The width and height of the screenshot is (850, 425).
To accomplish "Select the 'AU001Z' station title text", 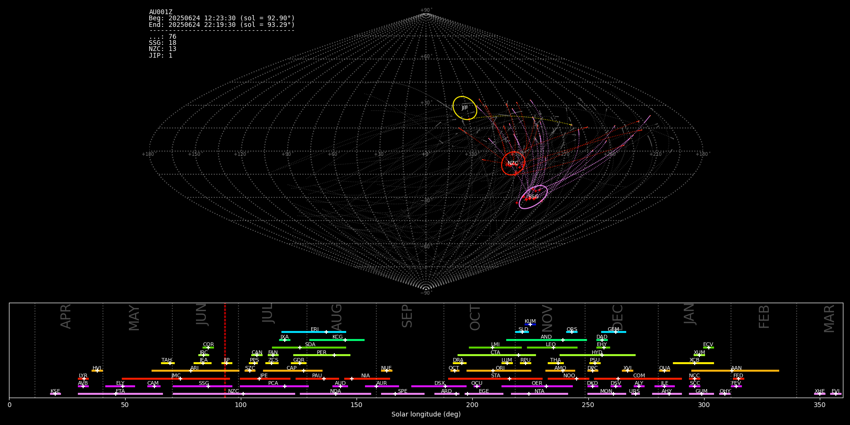I will click(161, 12).
